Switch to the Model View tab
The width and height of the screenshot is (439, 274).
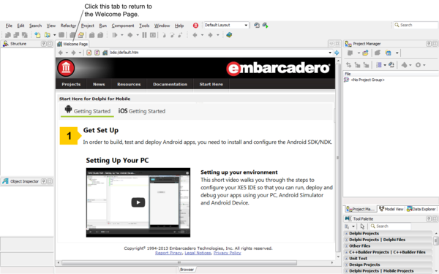391,209
